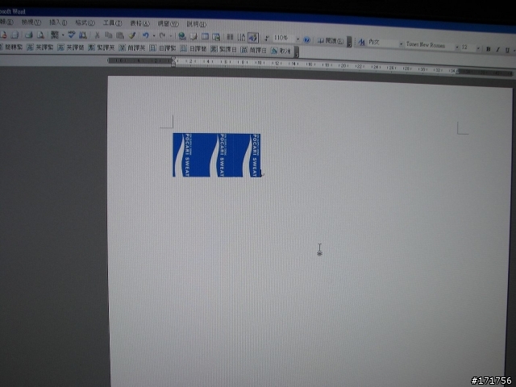Open standard toolbar options chevron after 閱讀
Viewport: 516px width, 387px height.
coord(349,42)
